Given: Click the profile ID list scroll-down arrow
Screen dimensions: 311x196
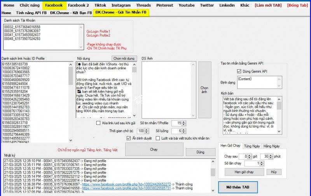Looking at the screenshot, I should point(71,140).
